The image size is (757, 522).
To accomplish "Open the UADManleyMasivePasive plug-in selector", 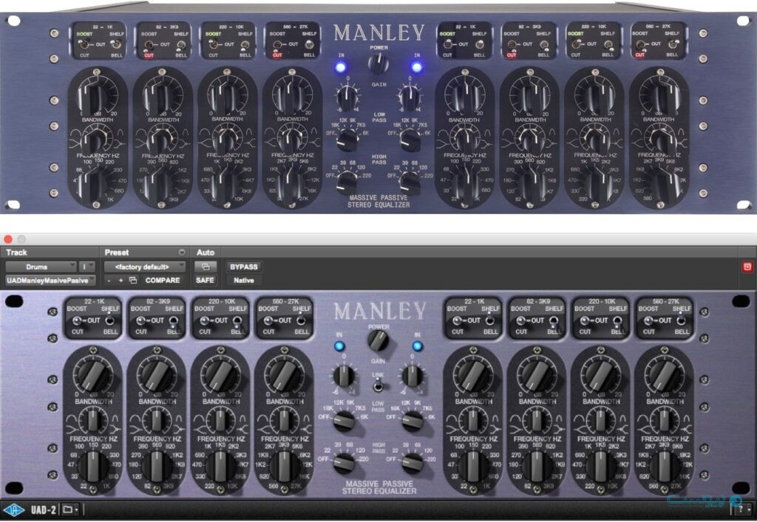I will [x=50, y=280].
